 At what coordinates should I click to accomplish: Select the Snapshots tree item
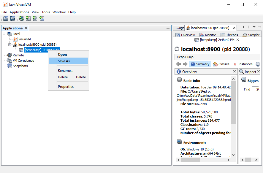tap(20, 66)
